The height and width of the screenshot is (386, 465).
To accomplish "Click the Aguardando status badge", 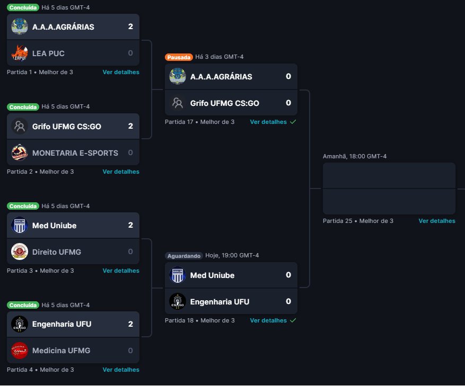I will pyautogui.click(x=184, y=256).
